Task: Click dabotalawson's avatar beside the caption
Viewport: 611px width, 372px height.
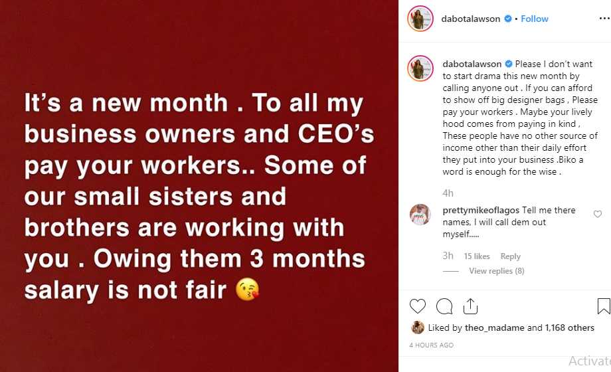Action: click(x=420, y=68)
